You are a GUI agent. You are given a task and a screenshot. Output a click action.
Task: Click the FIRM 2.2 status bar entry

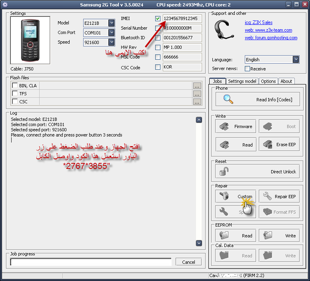pos(254,275)
